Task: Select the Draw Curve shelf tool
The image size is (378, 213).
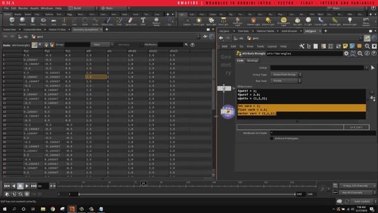Action: coord(107,21)
